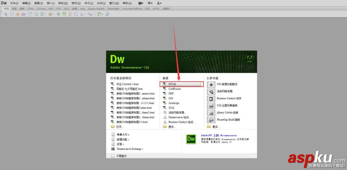Click the Insert Table icon
Screen dimensions: 347x170
pyautogui.click(x=30, y=14)
